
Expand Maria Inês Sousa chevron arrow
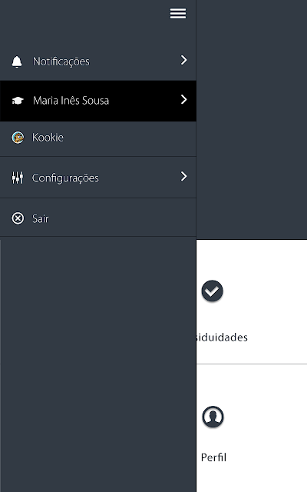click(184, 99)
